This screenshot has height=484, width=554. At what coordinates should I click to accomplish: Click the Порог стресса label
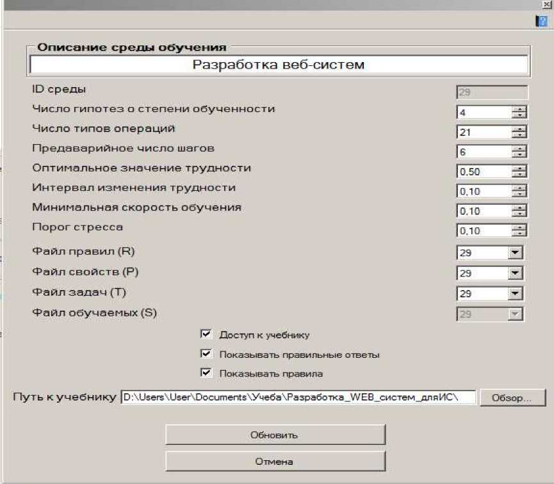[x=77, y=227]
